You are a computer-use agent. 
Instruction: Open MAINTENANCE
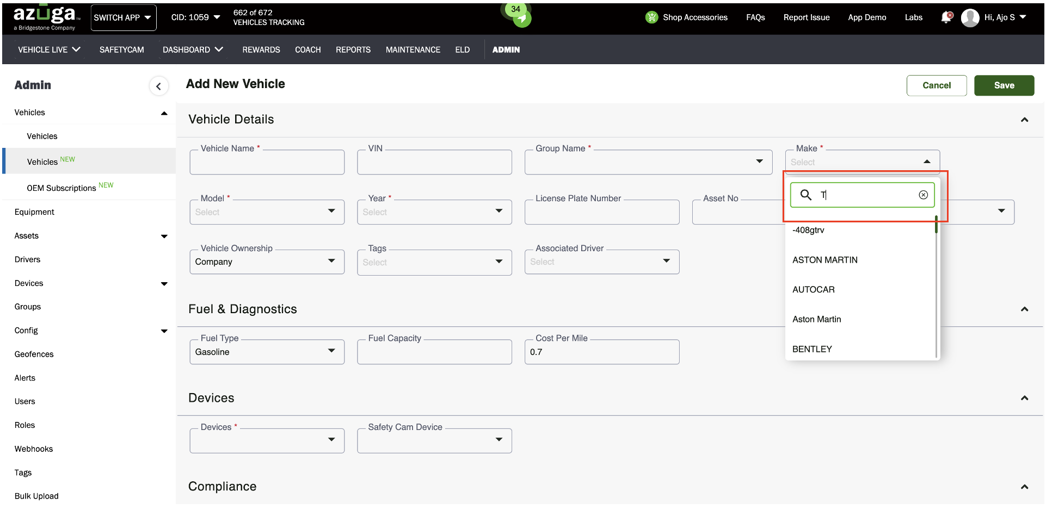click(x=413, y=49)
